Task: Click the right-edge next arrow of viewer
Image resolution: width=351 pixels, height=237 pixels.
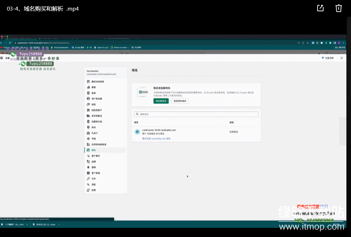Action: coord(343,131)
